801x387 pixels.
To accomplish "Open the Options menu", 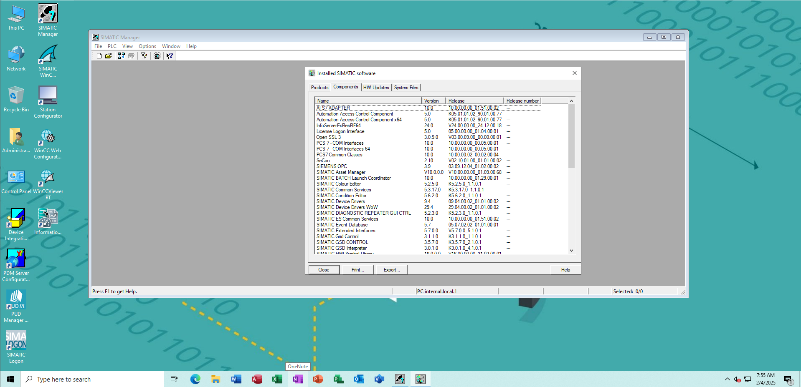I will click(147, 46).
